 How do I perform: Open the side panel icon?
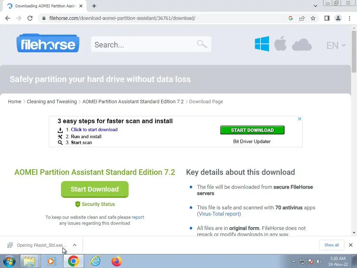tap(327, 18)
